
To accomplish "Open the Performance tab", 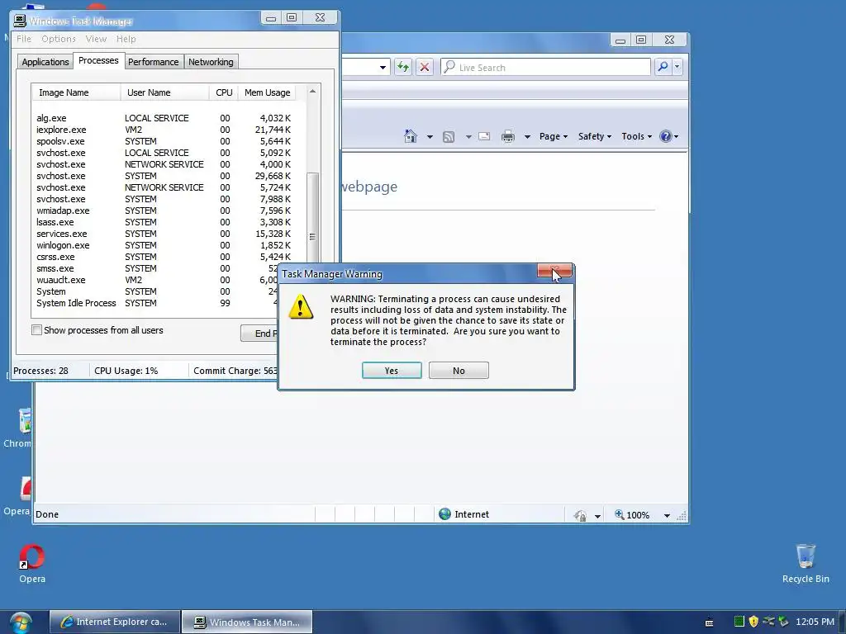I will 153,62.
